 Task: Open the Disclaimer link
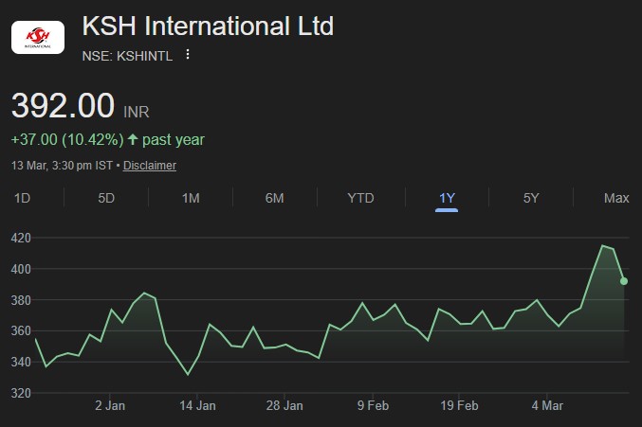click(x=150, y=166)
